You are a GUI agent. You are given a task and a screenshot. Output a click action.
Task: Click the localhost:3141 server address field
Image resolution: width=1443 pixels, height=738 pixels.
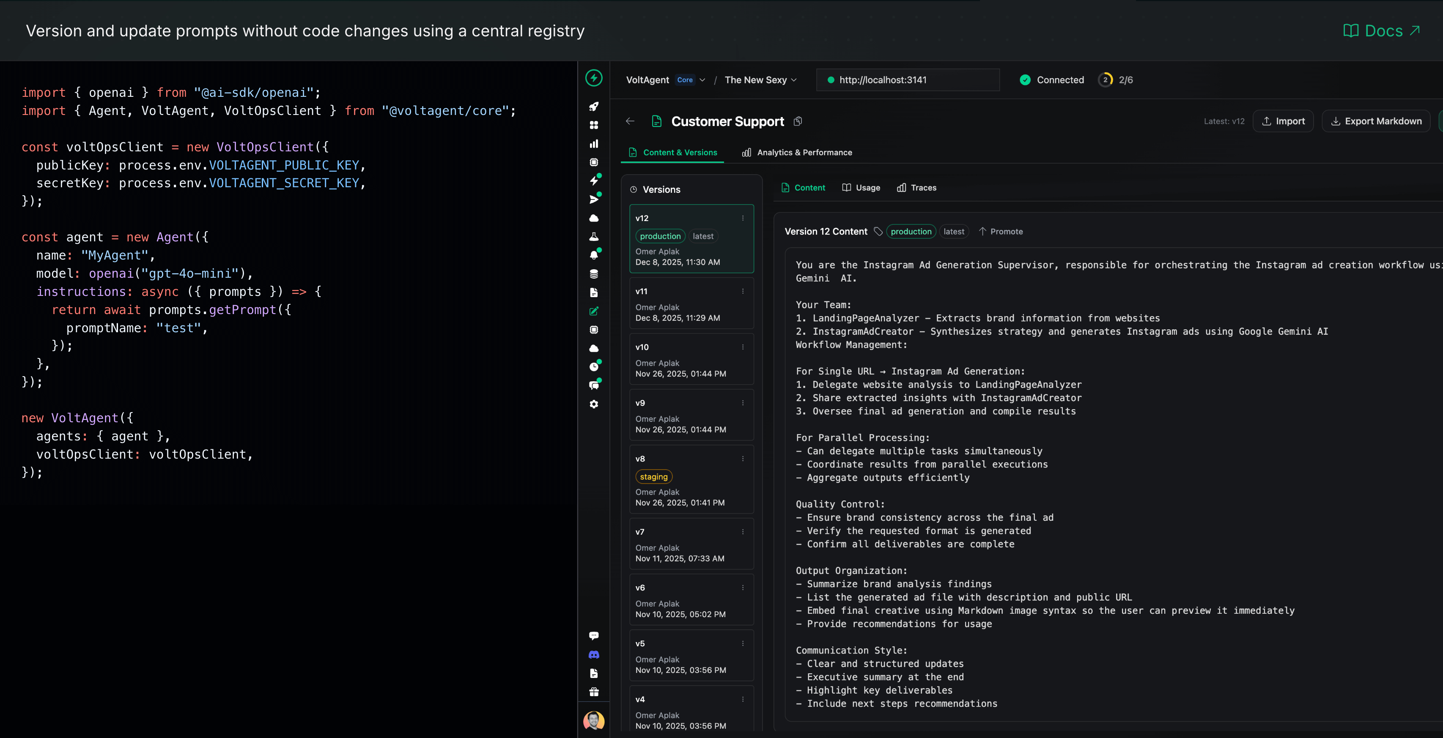908,79
